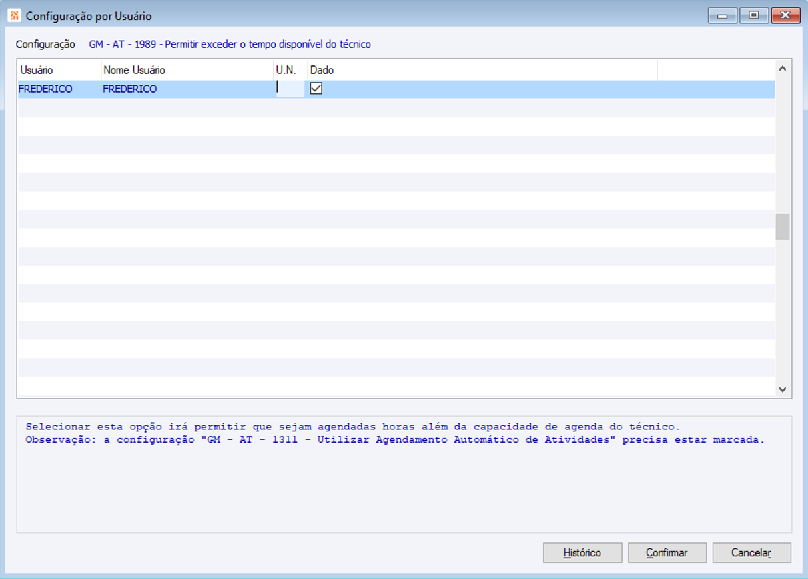This screenshot has width=808, height=579.
Task: Uncheck the Dado checkbox for FREDERICO
Action: tap(316, 89)
